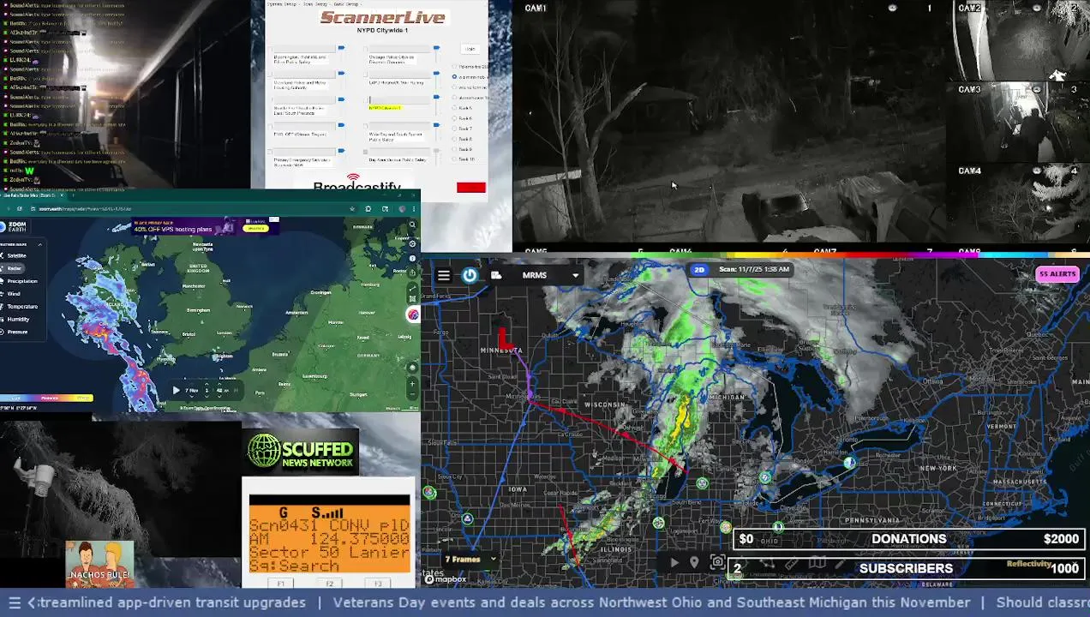The width and height of the screenshot is (1090, 617).
Task: Select the Bank 7 radio button
Action: (x=454, y=129)
